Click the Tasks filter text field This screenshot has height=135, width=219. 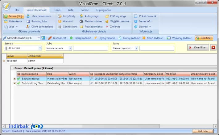click(x=157, y=48)
